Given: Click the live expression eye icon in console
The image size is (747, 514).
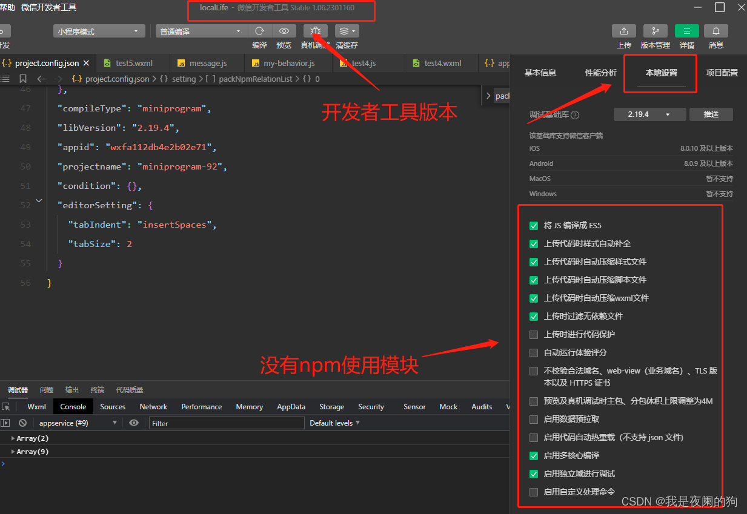Looking at the screenshot, I should tap(134, 423).
